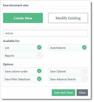Click the green checkmark icon beside List
This screenshot has width=94, height=102.
pyautogui.click(x=39, y=47)
